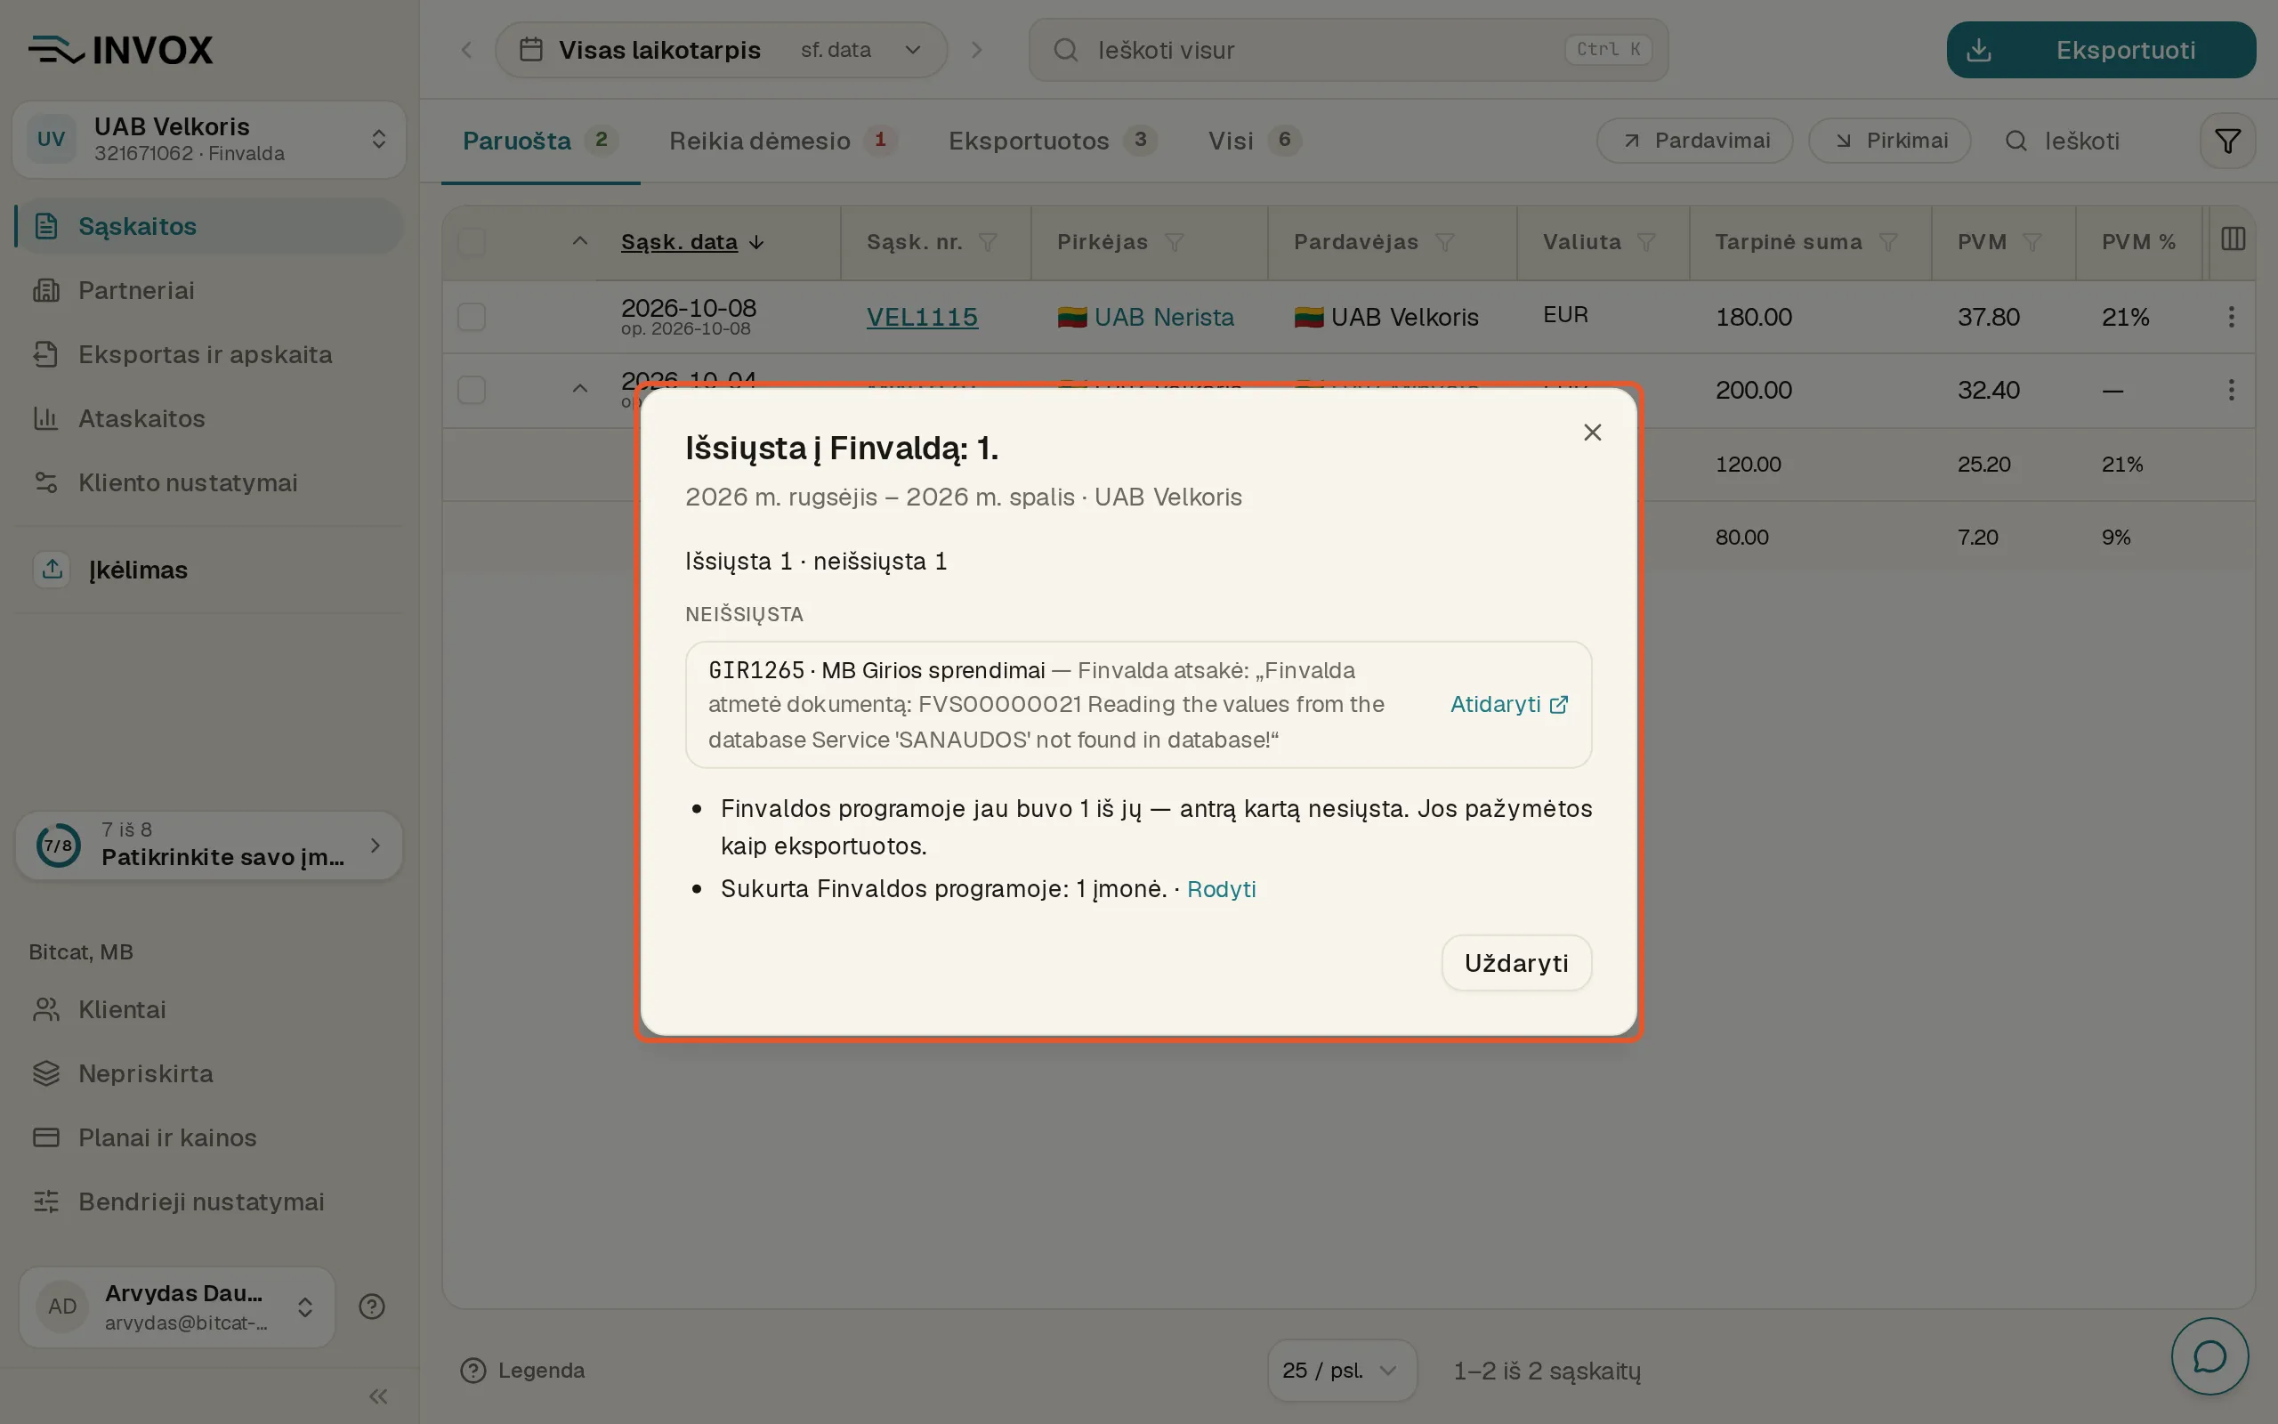Click the 120.00 Tarpinė suma value
2278x1424 pixels.
pyautogui.click(x=1747, y=465)
